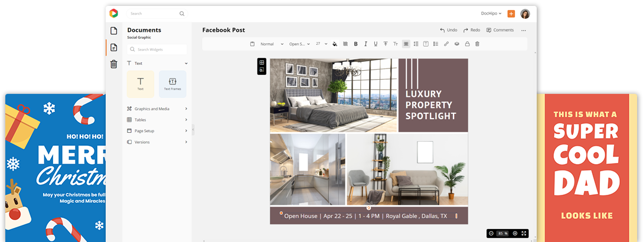Screen dimensions: 643x242
Task: Expand the Versions section
Action: 157,142
